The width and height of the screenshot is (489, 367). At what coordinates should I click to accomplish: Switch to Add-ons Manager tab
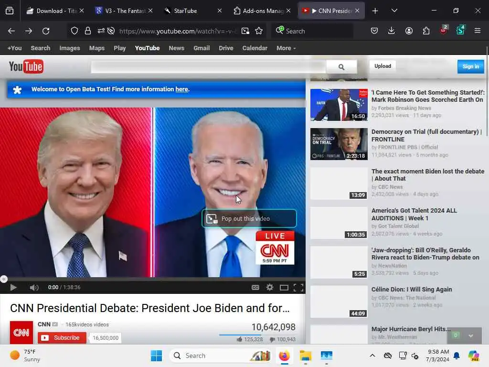click(261, 11)
